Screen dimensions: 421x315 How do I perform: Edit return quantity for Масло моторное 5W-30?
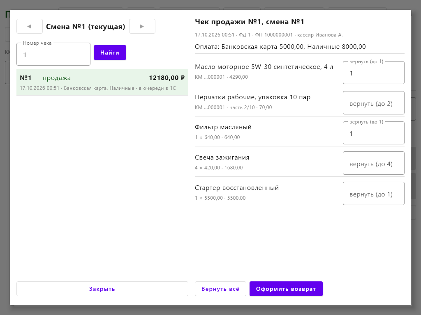click(373, 73)
